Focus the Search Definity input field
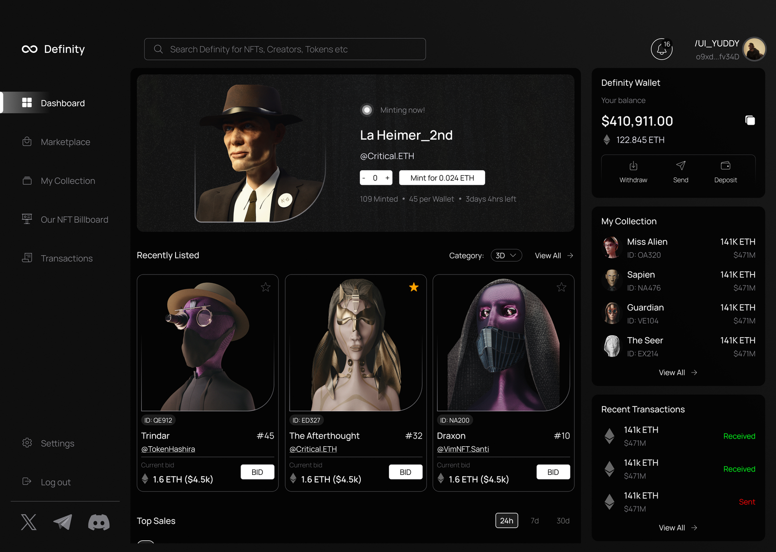Screen dimensions: 776x552 tap(285, 49)
